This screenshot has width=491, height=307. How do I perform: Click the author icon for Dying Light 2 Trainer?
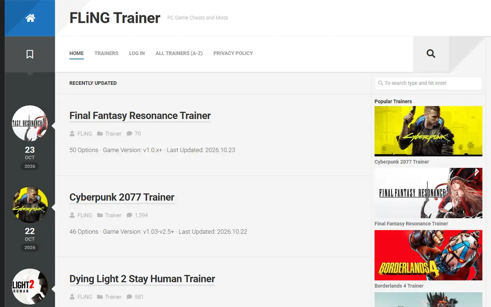coord(72,297)
